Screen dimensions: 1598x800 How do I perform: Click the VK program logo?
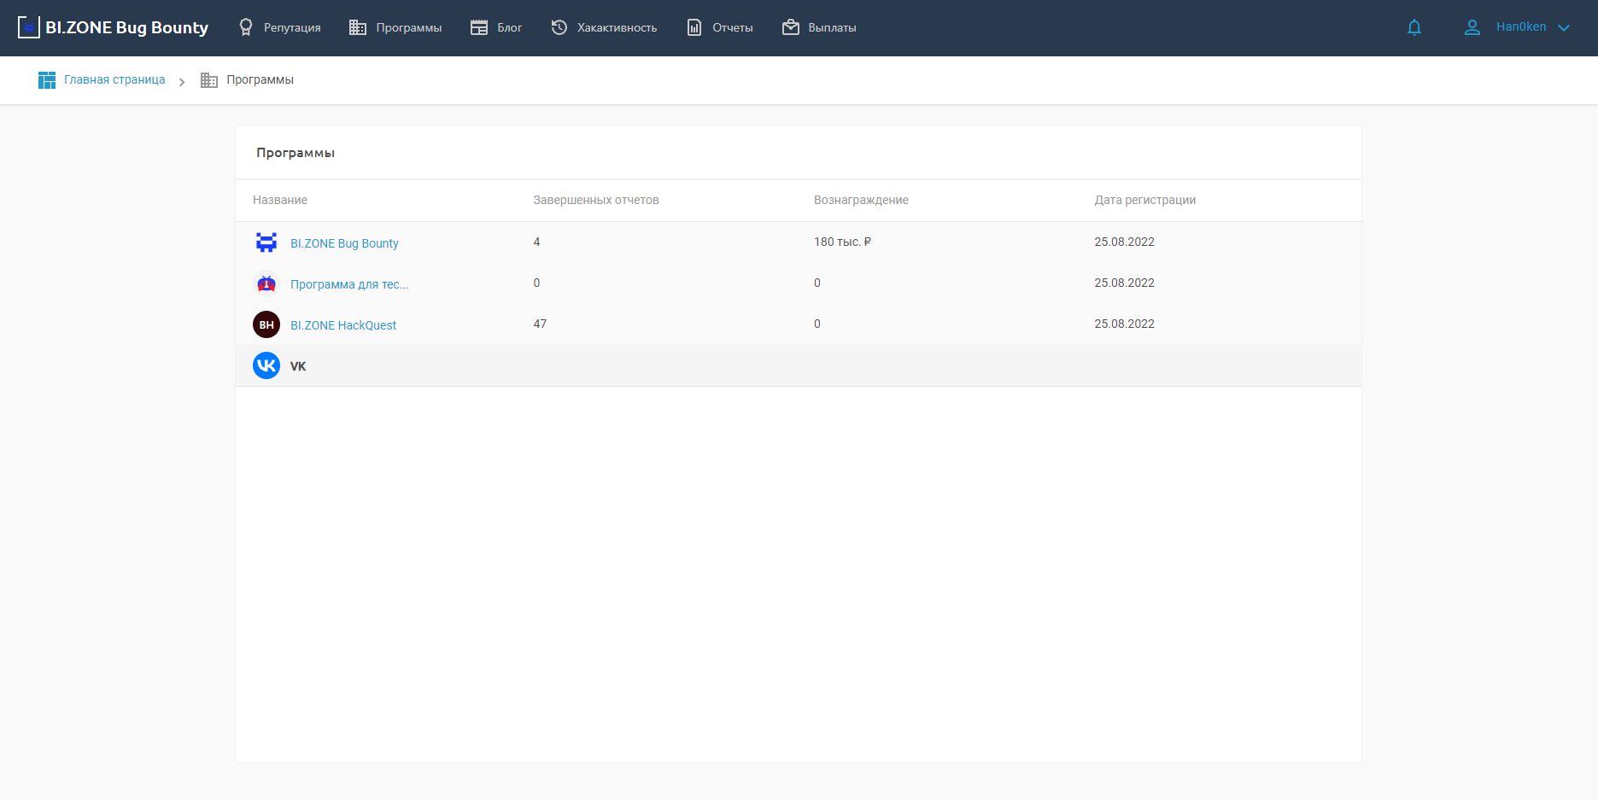[266, 365]
